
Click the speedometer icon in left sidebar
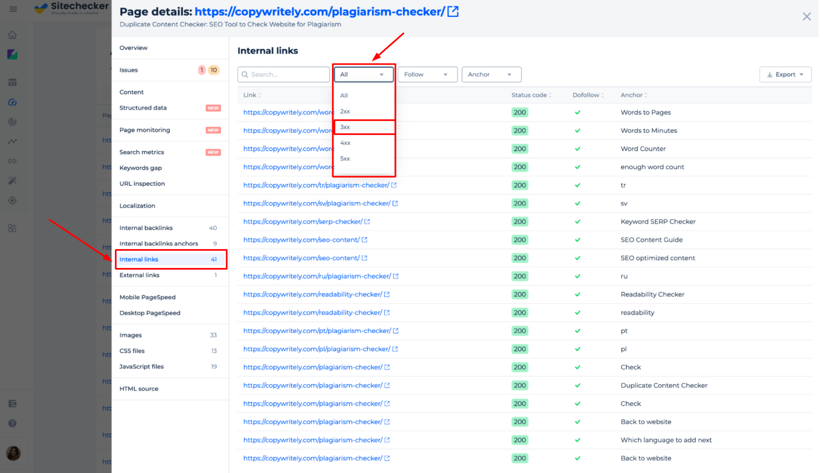[12, 102]
